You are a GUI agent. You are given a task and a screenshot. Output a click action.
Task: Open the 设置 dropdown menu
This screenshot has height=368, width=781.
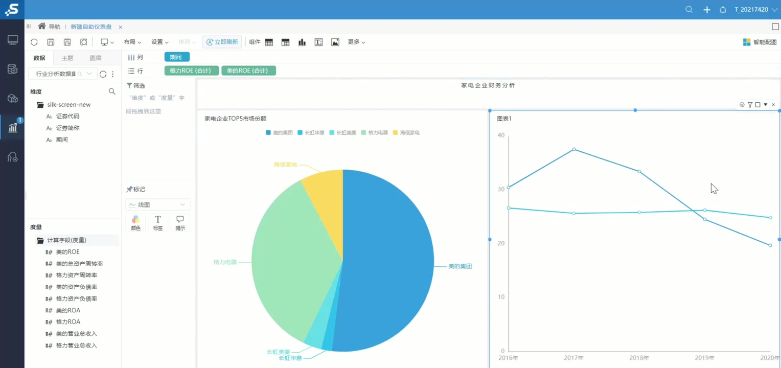(159, 42)
